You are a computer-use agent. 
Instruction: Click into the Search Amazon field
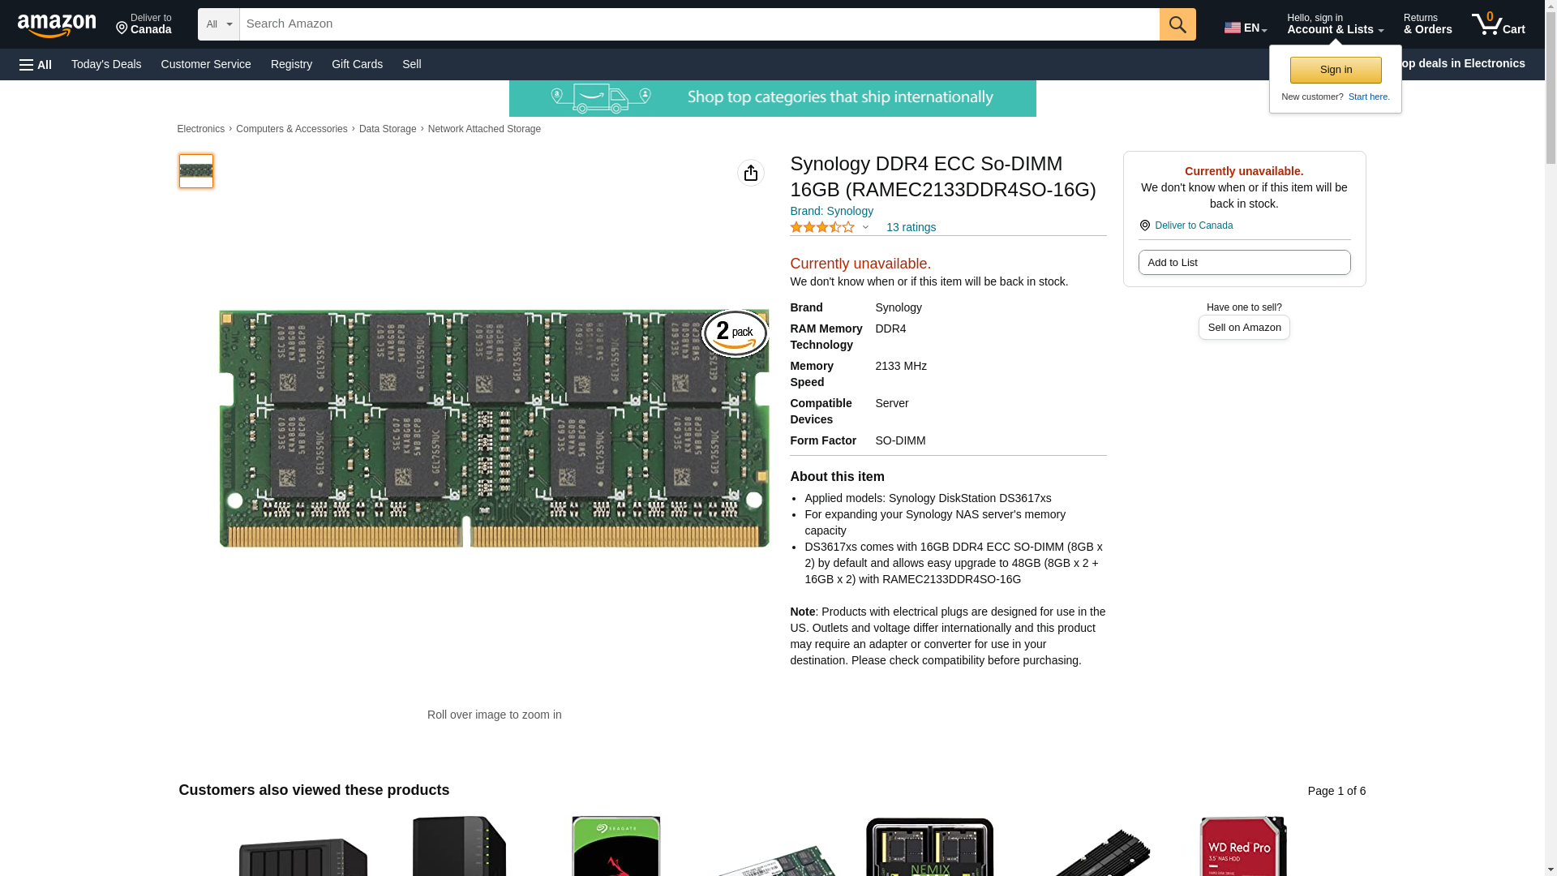(x=698, y=24)
